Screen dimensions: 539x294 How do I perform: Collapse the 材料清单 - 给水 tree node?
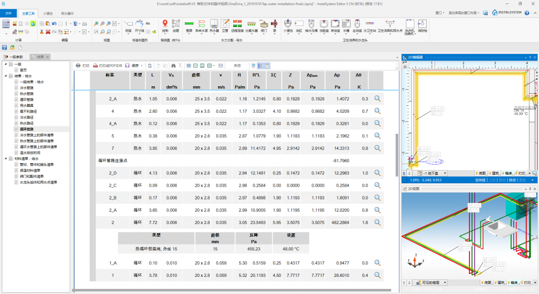tap(6, 159)
